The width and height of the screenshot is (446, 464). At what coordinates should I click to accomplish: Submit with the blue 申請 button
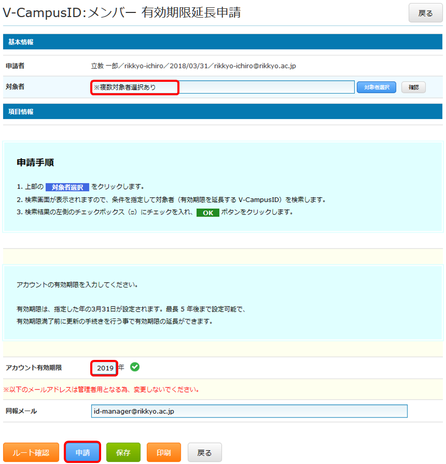tap(82, 452)
